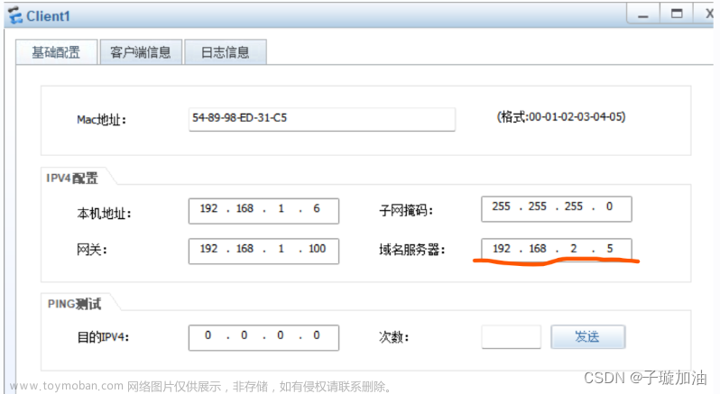Screen dimensions: 720x394
Task: Click the Client1 app icon in title bar
Action: [15, 15]
